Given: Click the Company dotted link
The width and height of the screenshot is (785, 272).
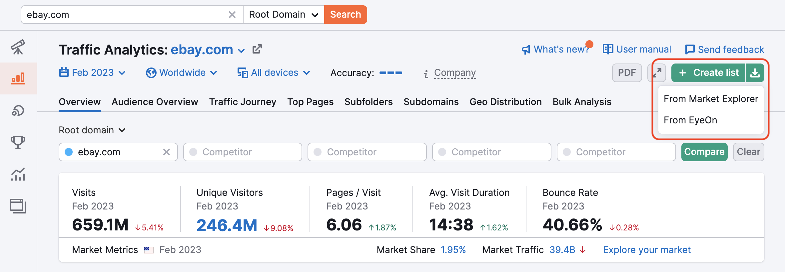Looking at the screenshot, I should [x=455, y=73].
